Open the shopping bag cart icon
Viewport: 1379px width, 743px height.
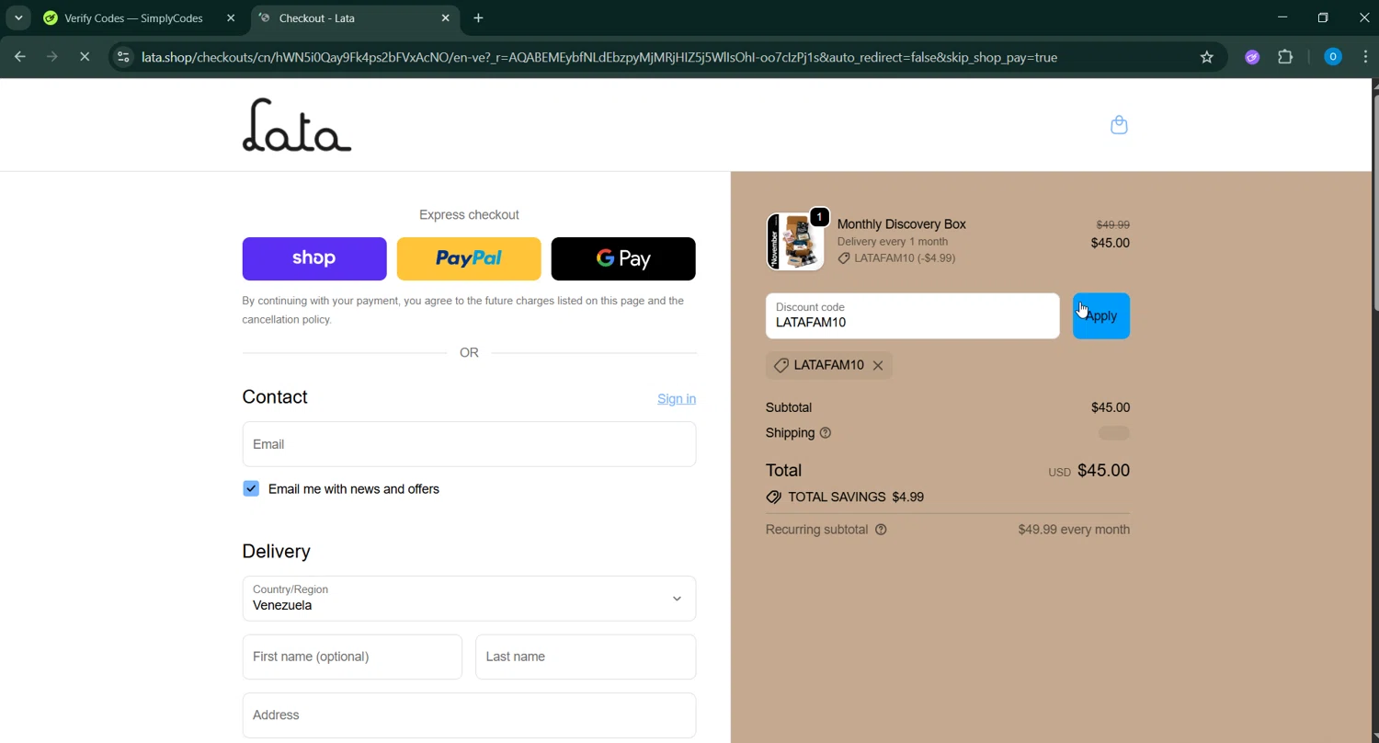1119,125
